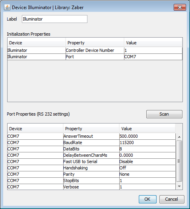Select the StopBits value cell
Image resolution: width=190 pixels, height=209 pixels.
click(x=147, y=180)
